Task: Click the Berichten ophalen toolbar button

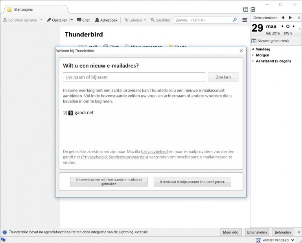Action: coord(20,20)
